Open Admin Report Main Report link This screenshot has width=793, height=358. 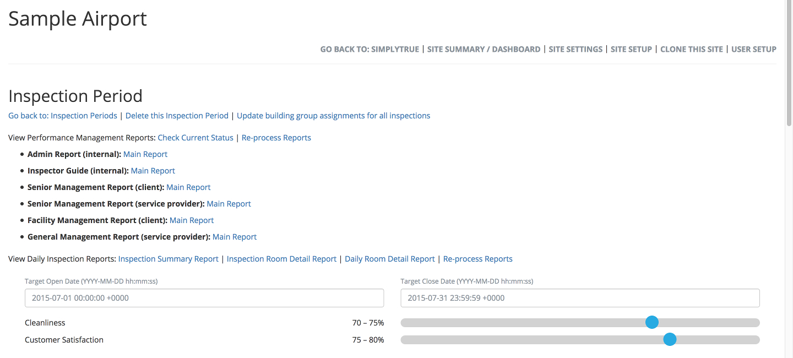[145, 154]
